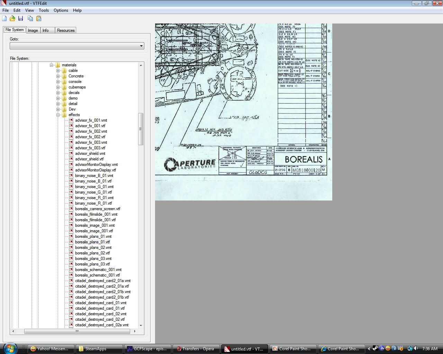This screenshot has height=354, width=443.
Task: Select borealis_plans_03.vtf file
Action: point(92,264)
